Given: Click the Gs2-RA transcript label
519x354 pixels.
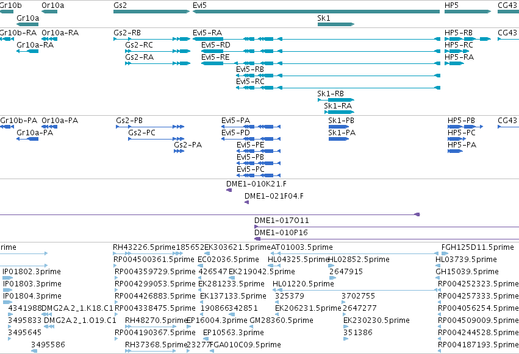Looking at the screenshot, I should tap(139, 57).
